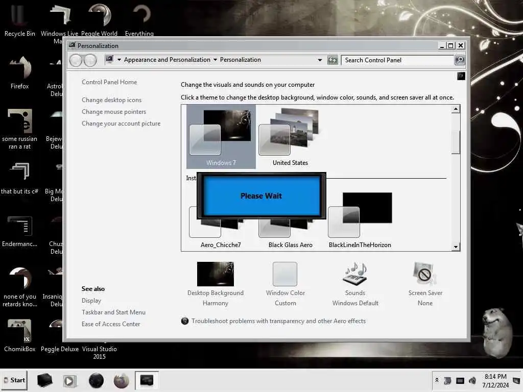Open Window Color Custom swatch

click(285, 284)
